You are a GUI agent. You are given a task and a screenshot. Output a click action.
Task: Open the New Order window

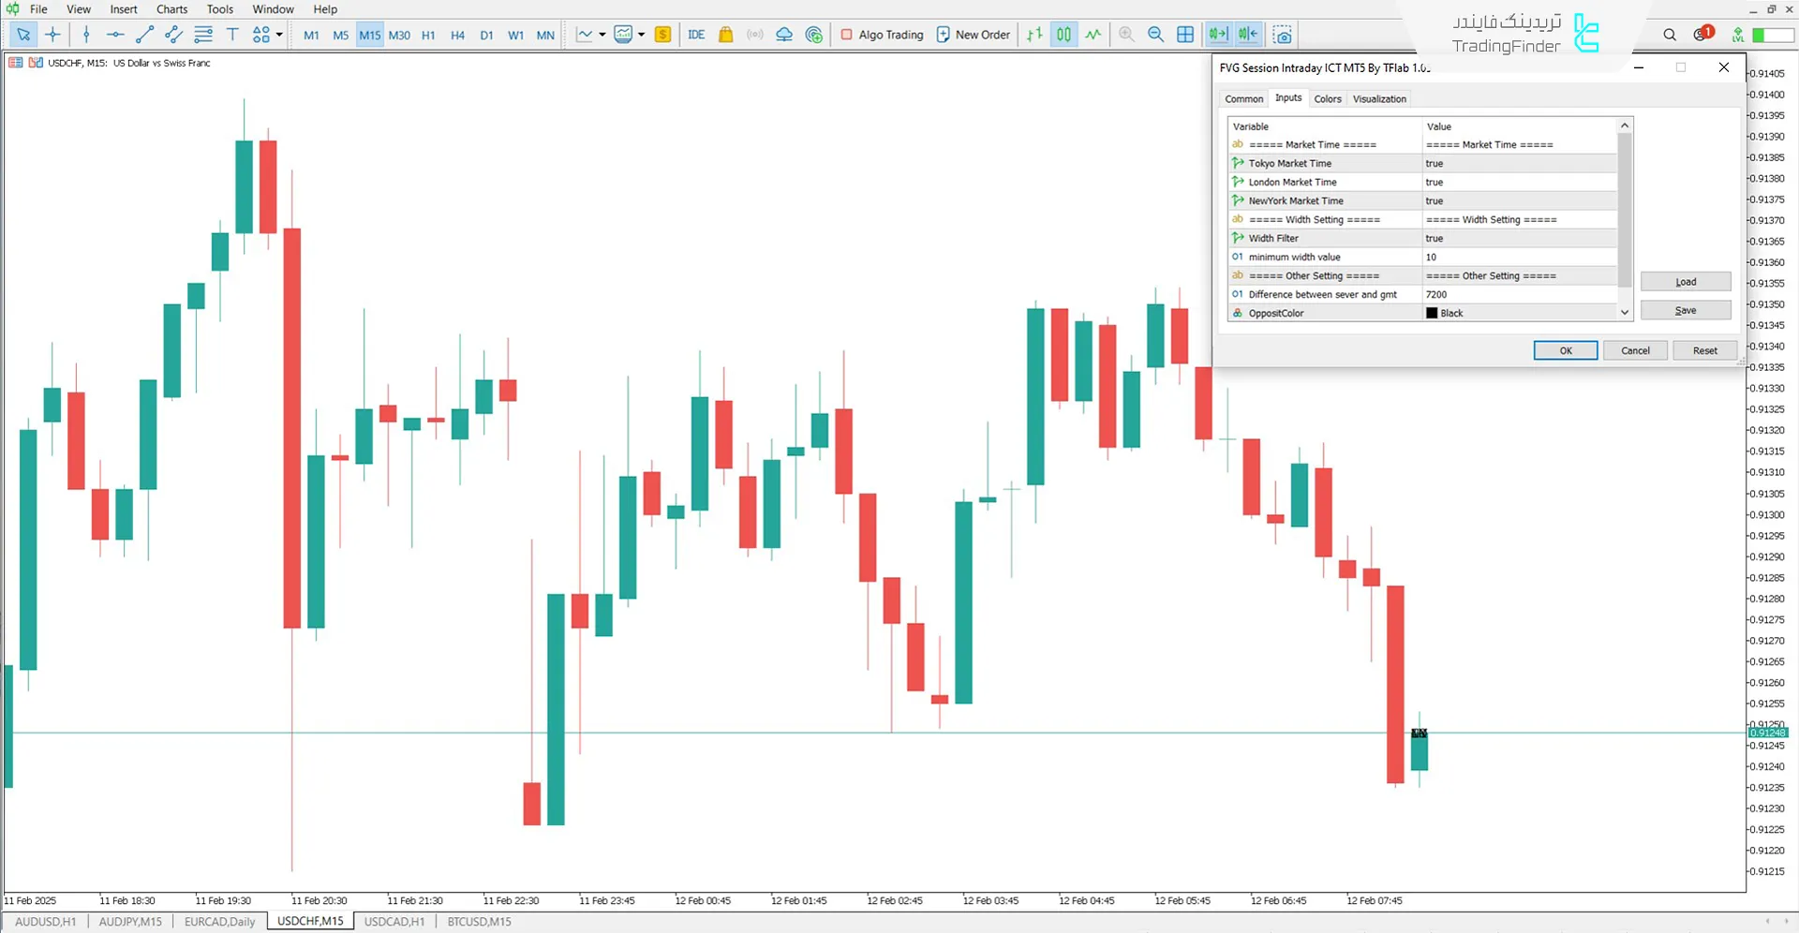tap(973, 35)
